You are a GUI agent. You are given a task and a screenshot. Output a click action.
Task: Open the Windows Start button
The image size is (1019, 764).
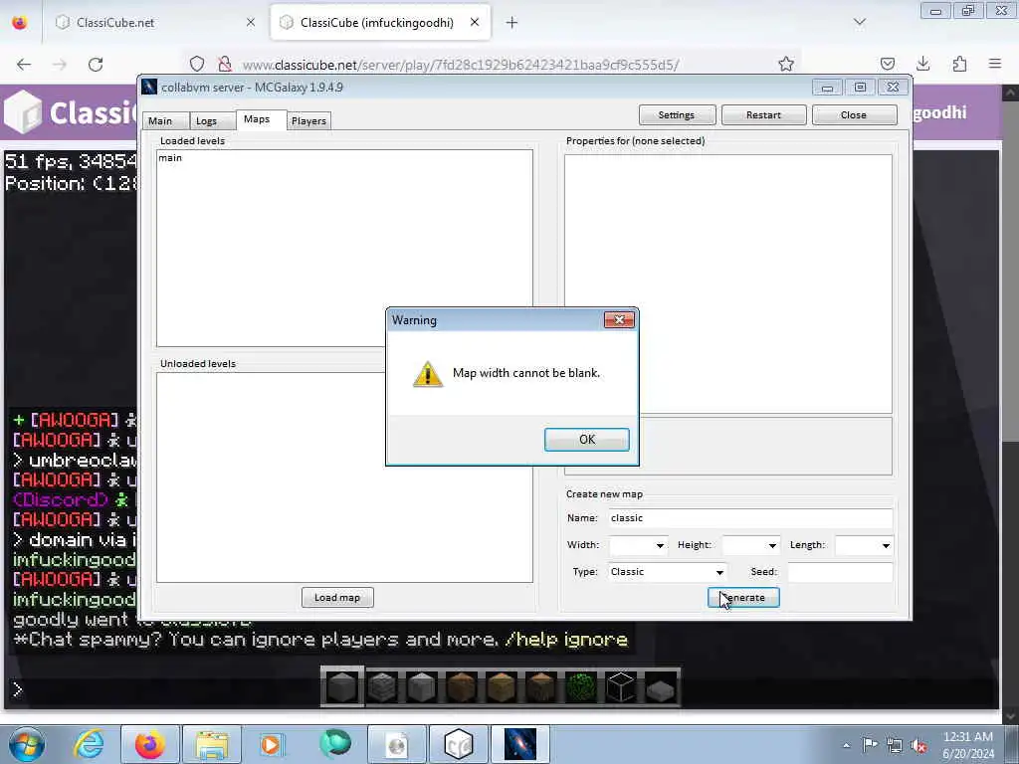[x=27, y=744]
